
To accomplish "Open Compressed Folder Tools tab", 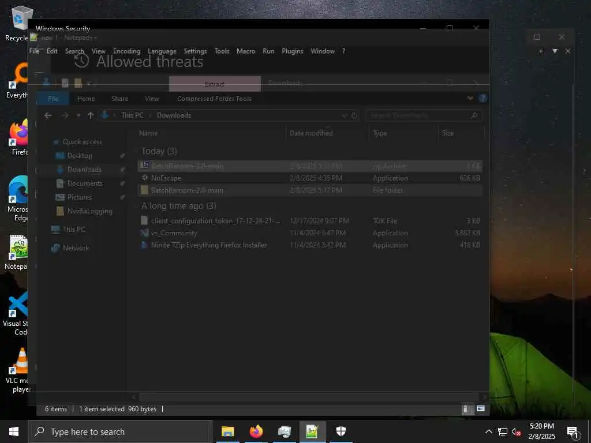I will pyautogui.click(x=214, y=99).
